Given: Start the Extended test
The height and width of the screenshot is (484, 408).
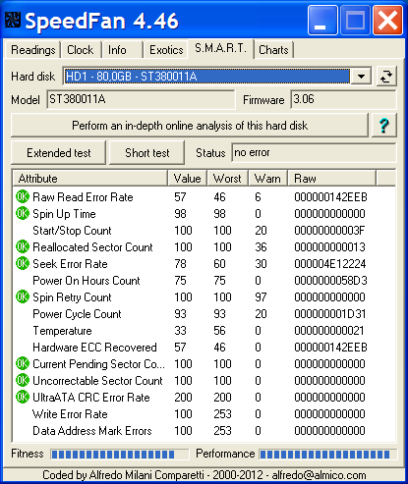Looking at the screenshot, I should (x=59, y=153).
